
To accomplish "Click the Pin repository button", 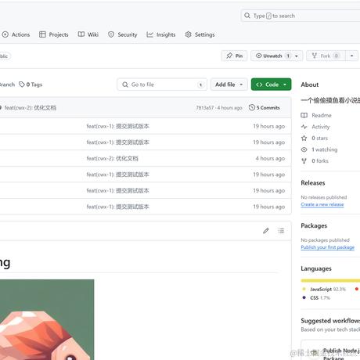I will click(x=234, y=56).
